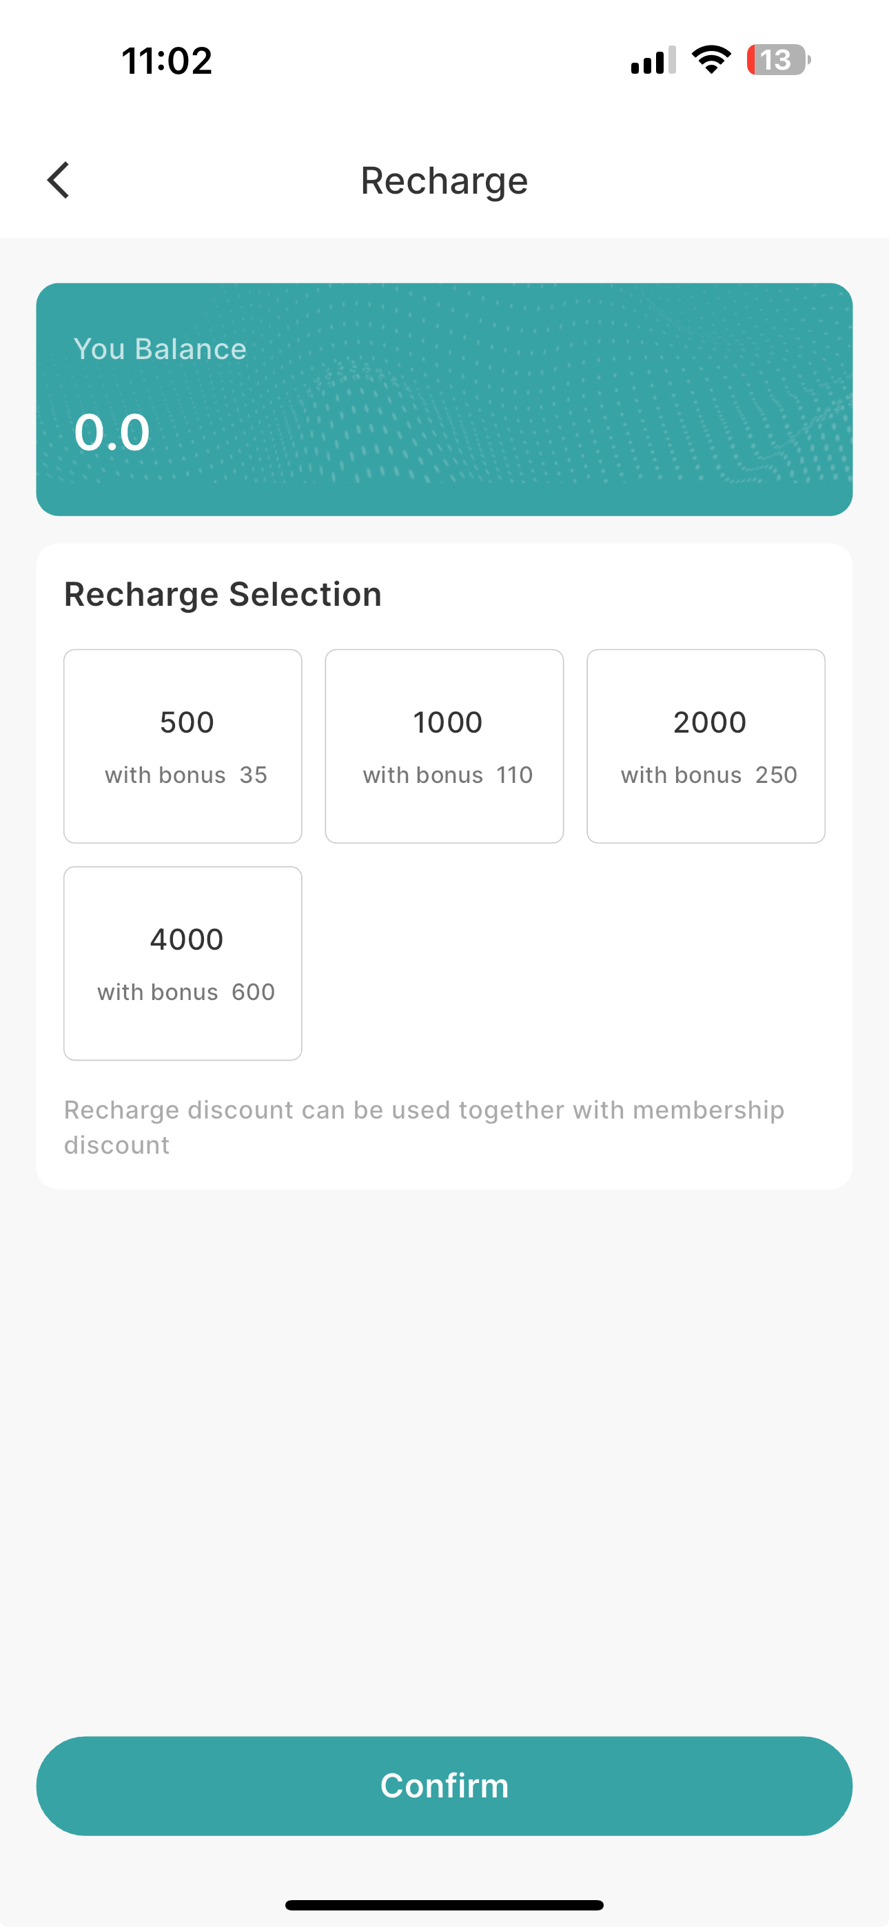Tap the Recharge Selection heading
Viewport: 889px width, 1927px height.
point(223,595)
